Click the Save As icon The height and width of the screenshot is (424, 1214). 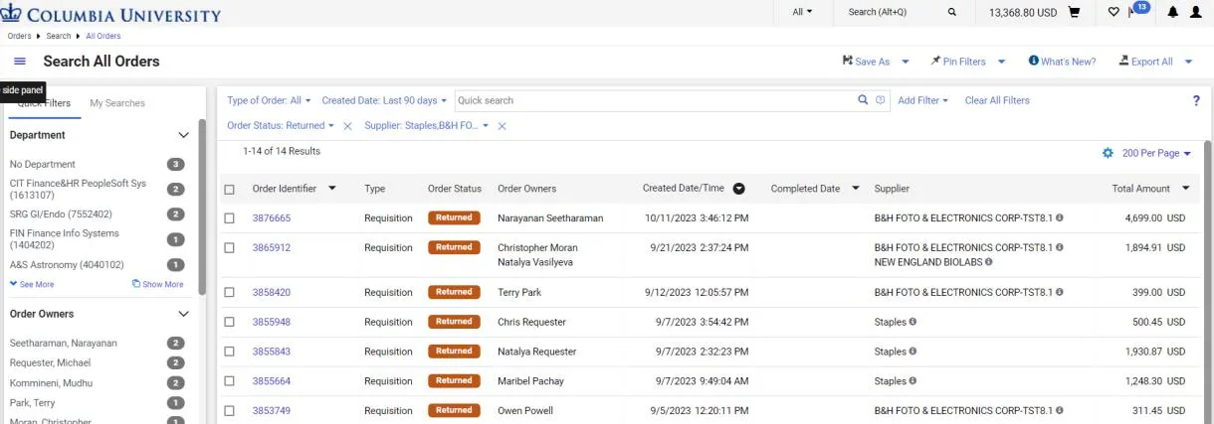[848, 61]
